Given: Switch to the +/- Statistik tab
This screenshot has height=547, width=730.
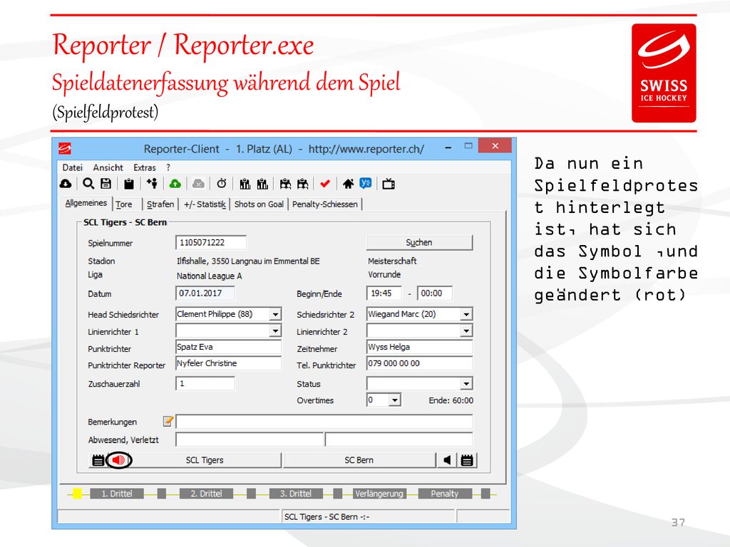Looking at the screenshot, I should click(205, 204).
